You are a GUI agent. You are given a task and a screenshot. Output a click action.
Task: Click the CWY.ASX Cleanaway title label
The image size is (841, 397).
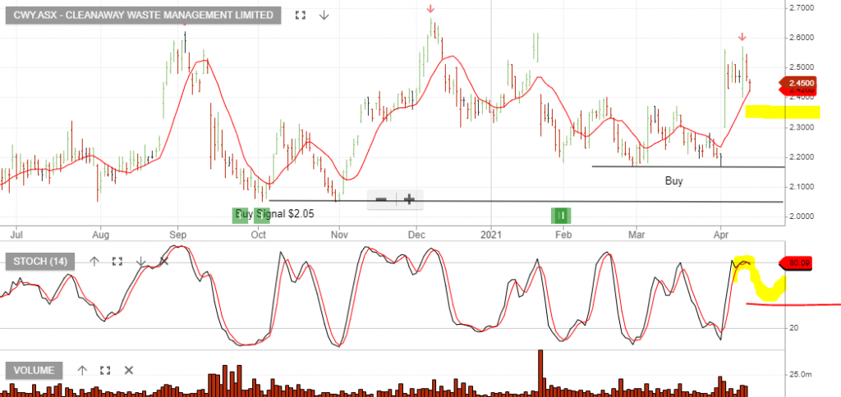143,15
